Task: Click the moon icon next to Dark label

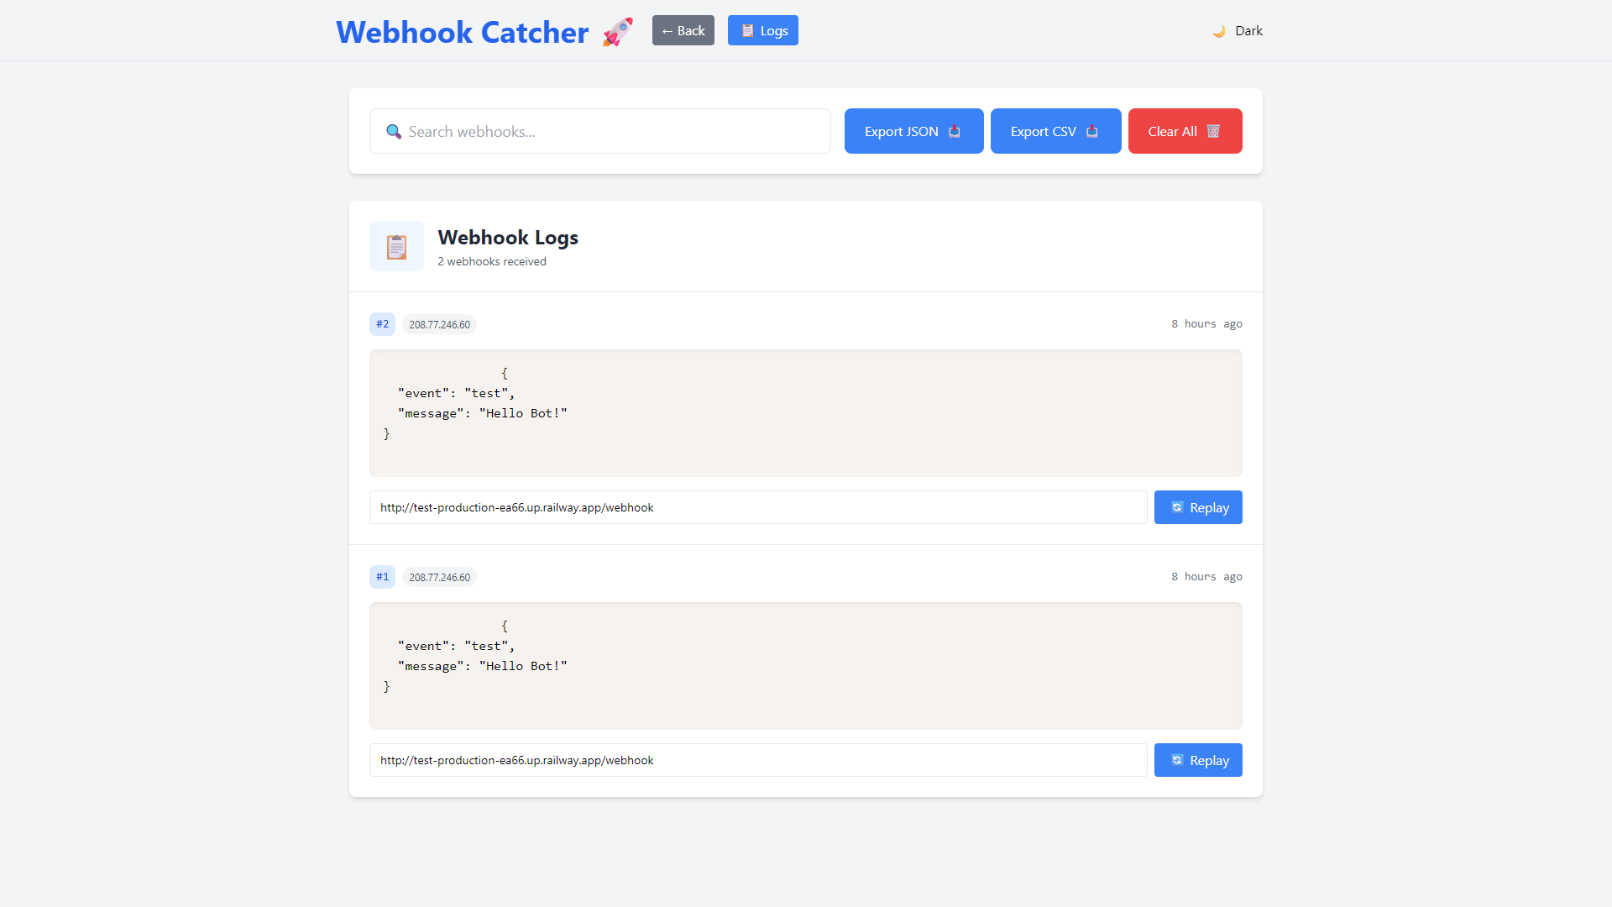Action: tap(1218, 30)
